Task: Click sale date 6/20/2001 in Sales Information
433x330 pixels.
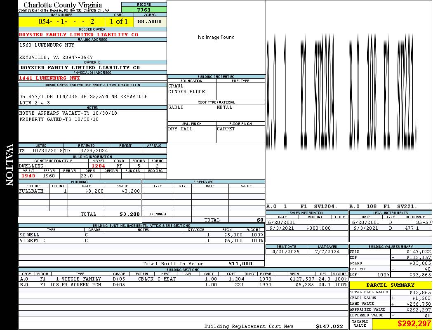Action: pos(281,222)
